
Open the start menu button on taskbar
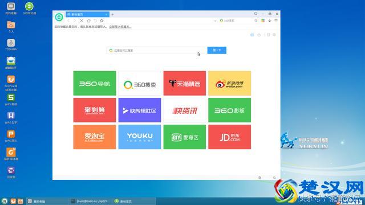(x=5, y=201)
